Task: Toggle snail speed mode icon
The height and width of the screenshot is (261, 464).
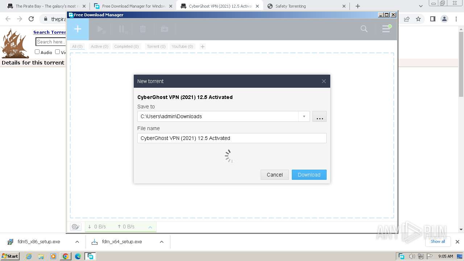Action: point(75,227)
